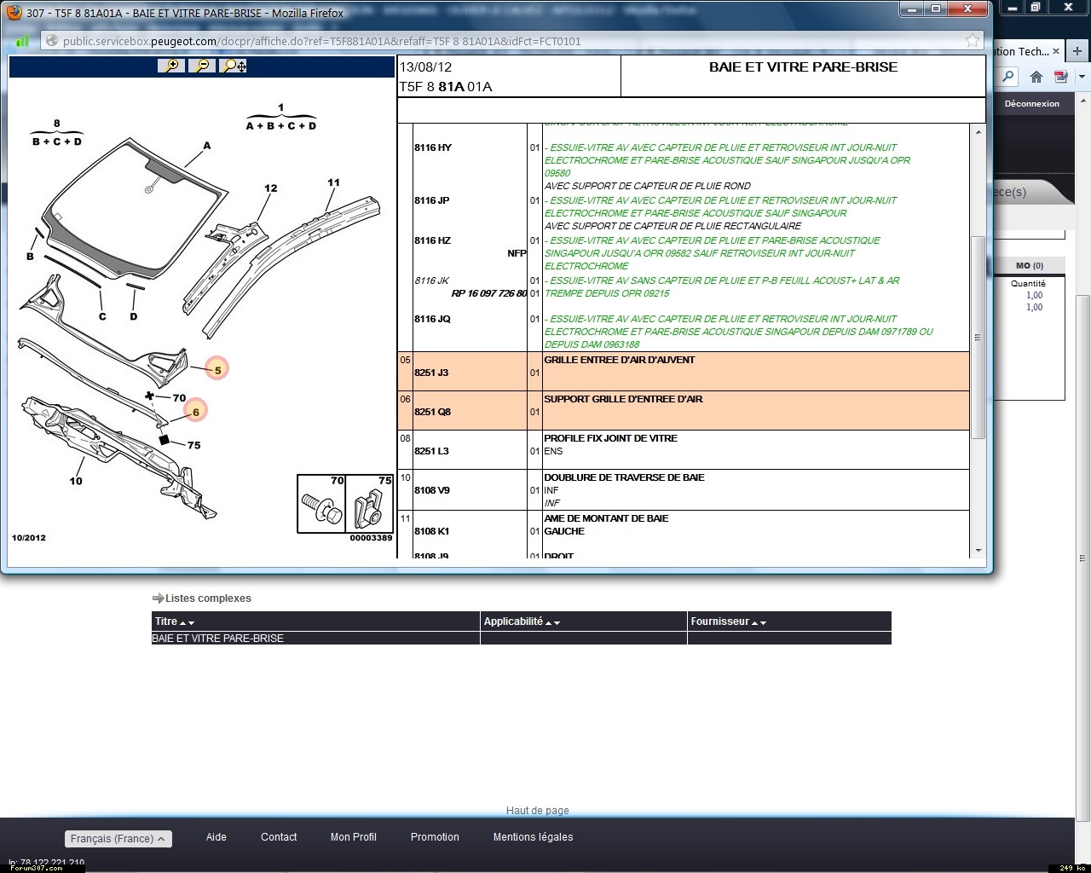Screen dimensions: 1091x873
Task: Click the Haut de page link
Action: click(537, 811)
